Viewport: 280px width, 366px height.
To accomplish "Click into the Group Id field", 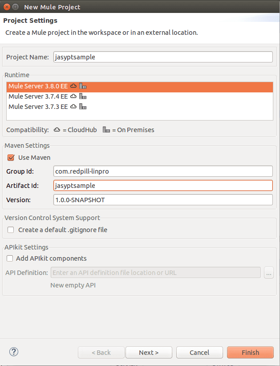I will click(x=163, y=171).
